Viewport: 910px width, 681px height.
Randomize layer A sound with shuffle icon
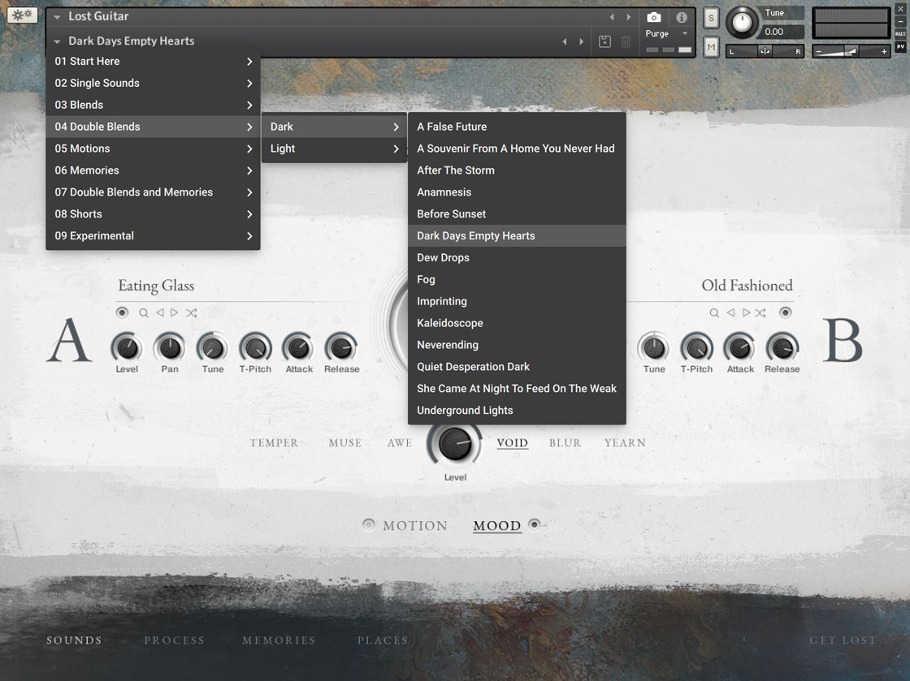coord(191,312)
